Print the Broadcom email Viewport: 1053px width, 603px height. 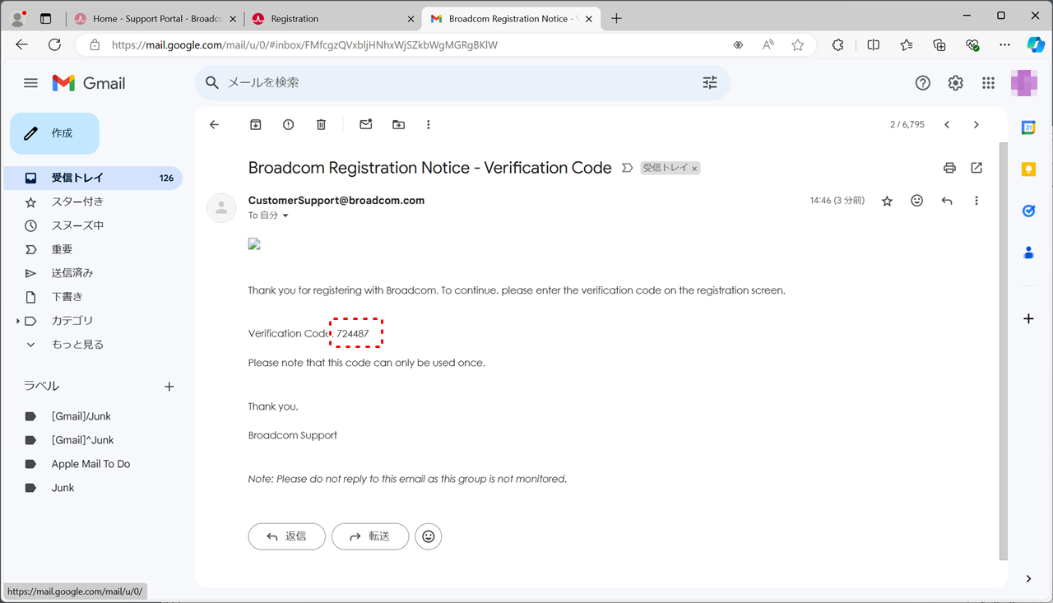coord(949,168)
